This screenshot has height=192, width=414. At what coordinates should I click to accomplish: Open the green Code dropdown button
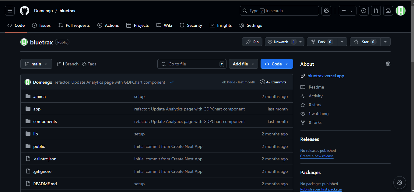pos(276,64)
